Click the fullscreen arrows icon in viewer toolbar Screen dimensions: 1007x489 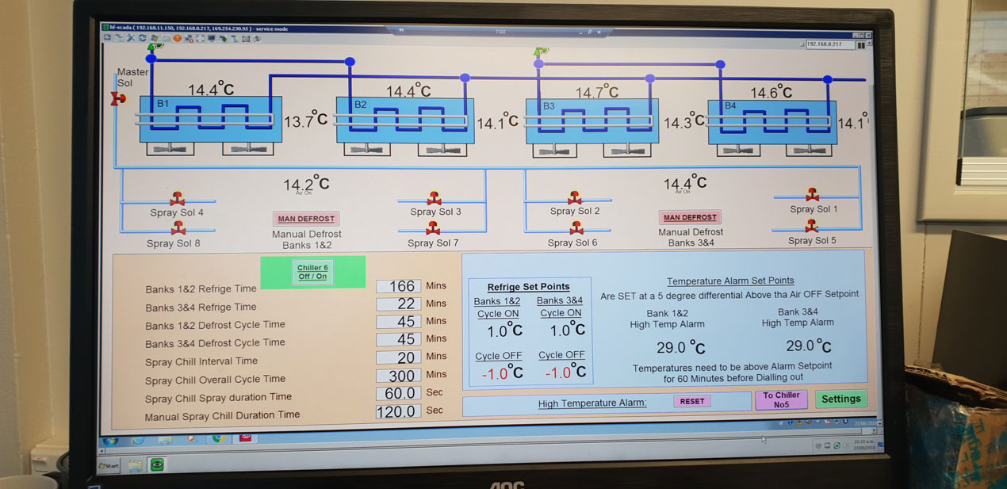point(200,38)
